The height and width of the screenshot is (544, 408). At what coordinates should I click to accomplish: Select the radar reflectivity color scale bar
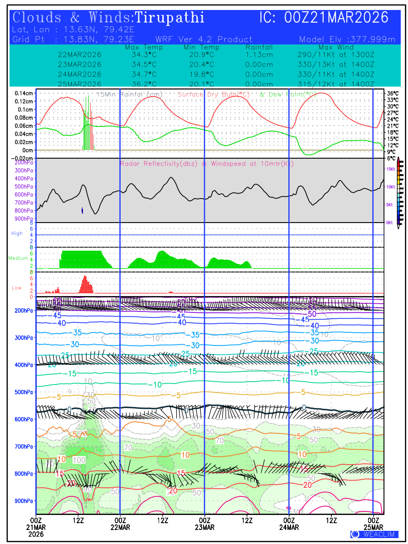coord(398,191)
